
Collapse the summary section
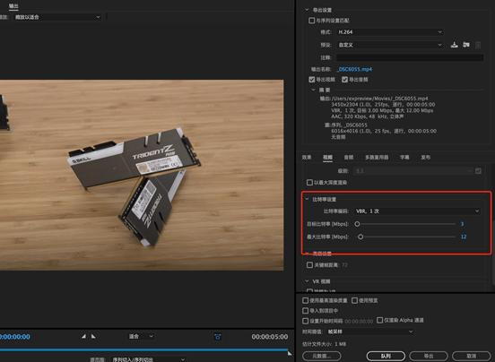click(313, 90)
